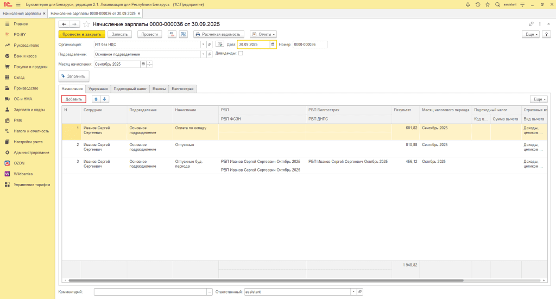Open Зарплата и кадры section
Image resolution: width=556 pixels, height=299 pixels.
pos(29,110)
